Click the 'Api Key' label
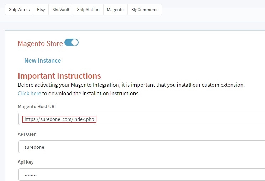This screenshot has height=181, width=265. point(26,162)
